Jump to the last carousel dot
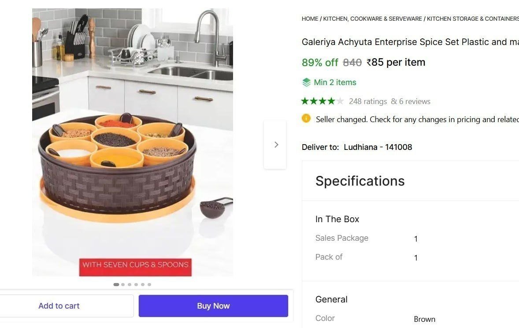 tap(149, 285)
